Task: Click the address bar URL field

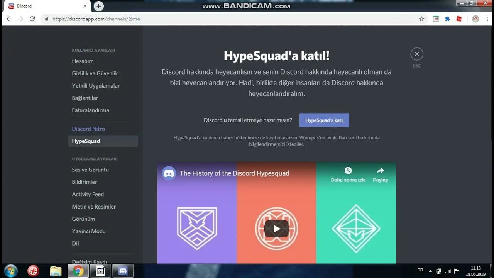Action: 234,19
